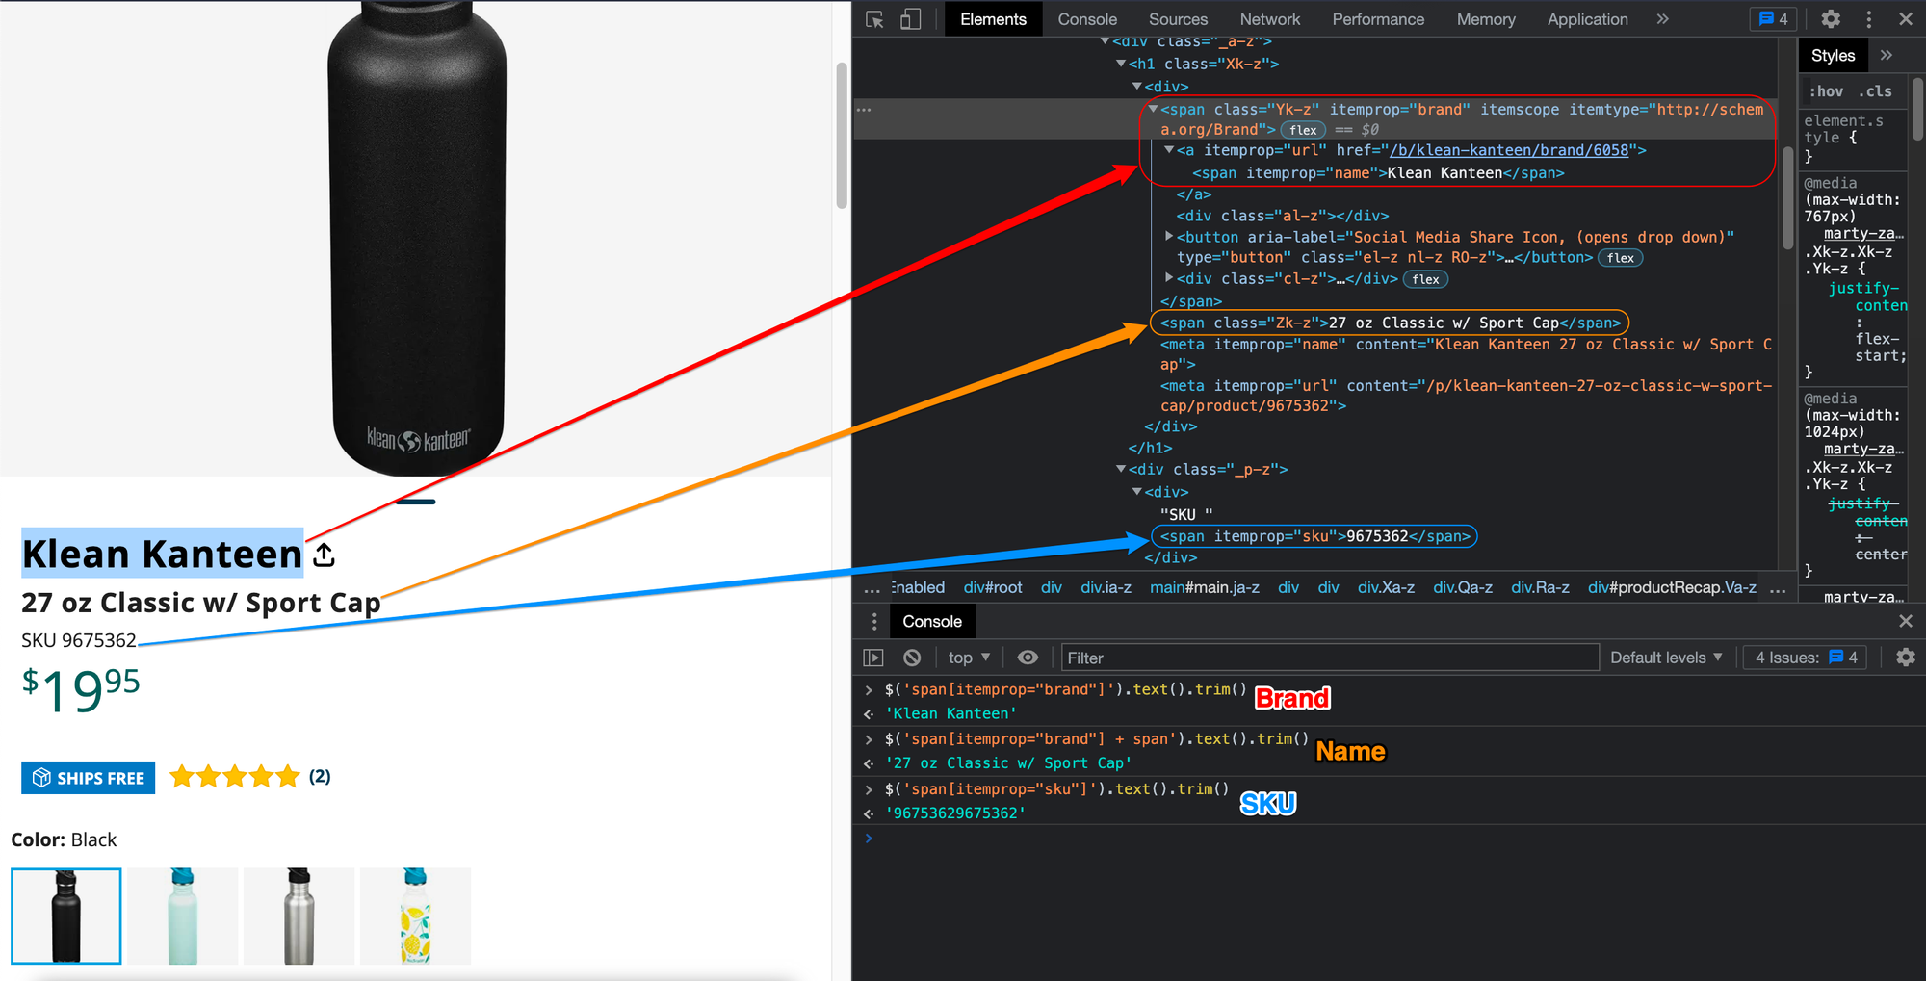Toggle the :hov element state button

click(x=1826, y=91)
